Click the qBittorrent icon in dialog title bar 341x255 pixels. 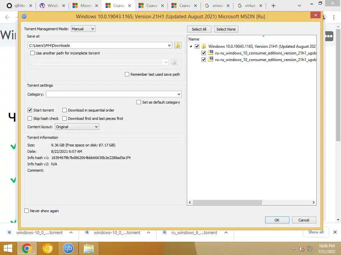point(24,16)
